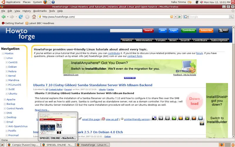This screenshot has width=235, height=147.
Task: Click the magnifier icon in Google search box
Action: (231, 17)
